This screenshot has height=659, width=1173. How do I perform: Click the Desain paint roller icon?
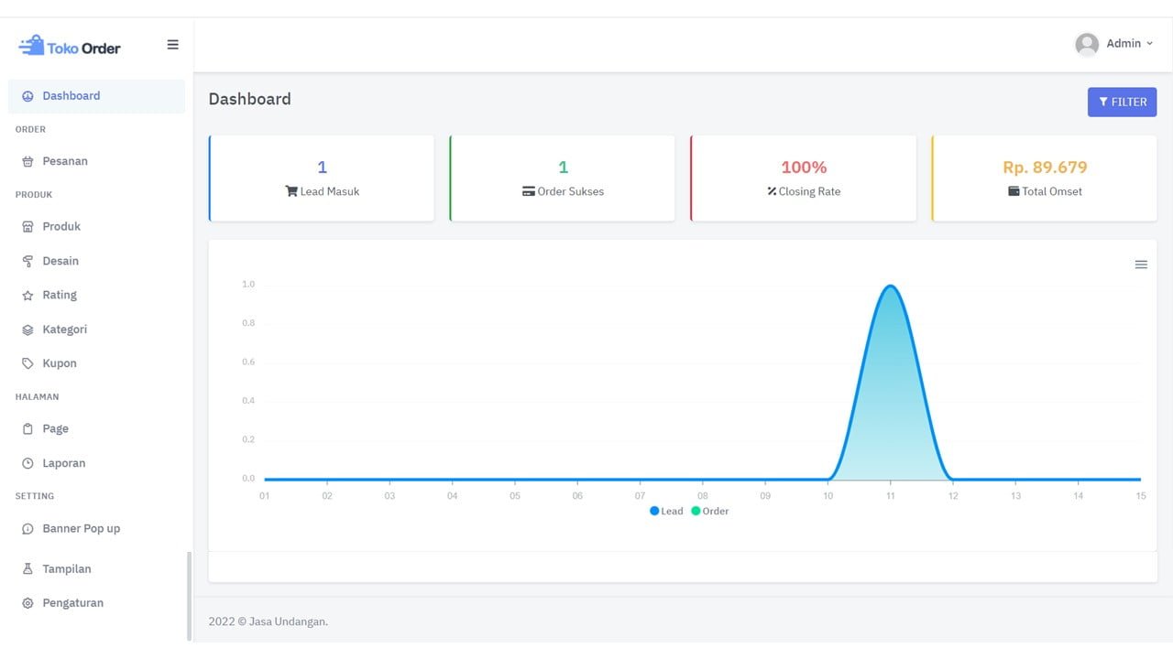pyautogui.click(x=27, y=262)
